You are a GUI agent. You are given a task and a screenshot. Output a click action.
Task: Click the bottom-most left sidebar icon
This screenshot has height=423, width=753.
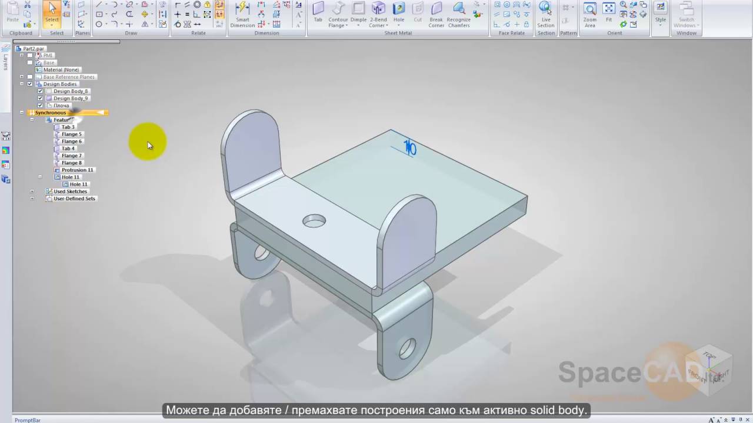(x=6, y=179)
